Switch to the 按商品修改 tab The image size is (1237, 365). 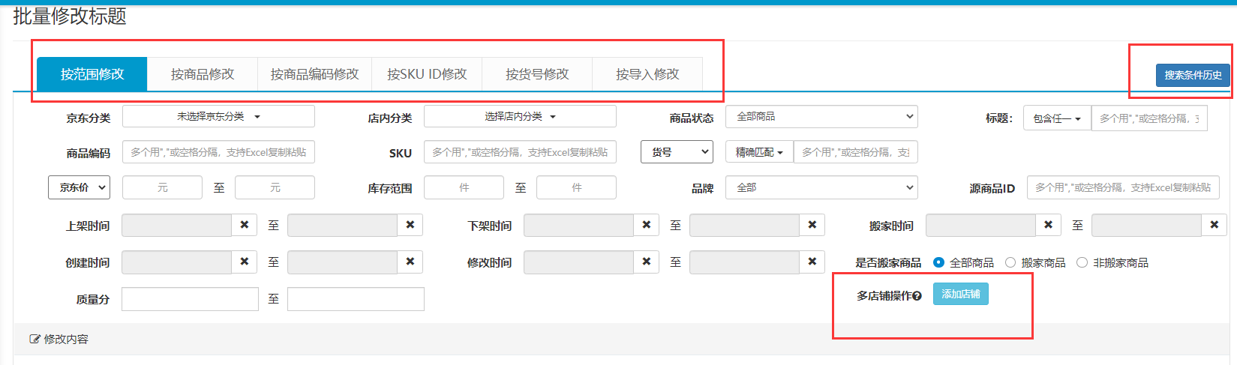pos(203,74)
